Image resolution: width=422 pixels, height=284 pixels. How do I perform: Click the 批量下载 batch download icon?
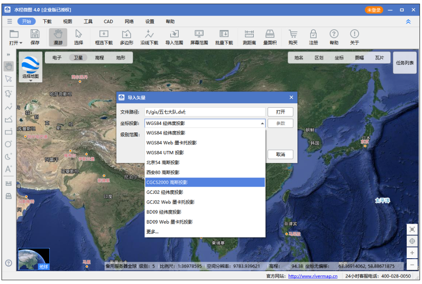coord(224,37)
